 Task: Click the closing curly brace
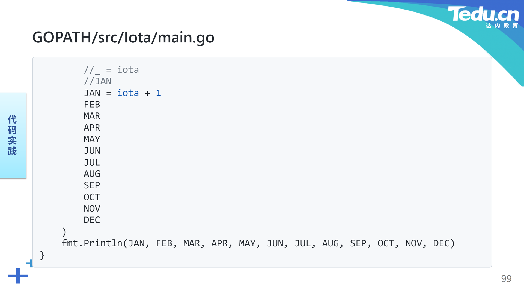[42, 255]
